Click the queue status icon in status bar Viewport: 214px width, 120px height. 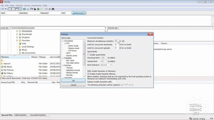point(190,119)
